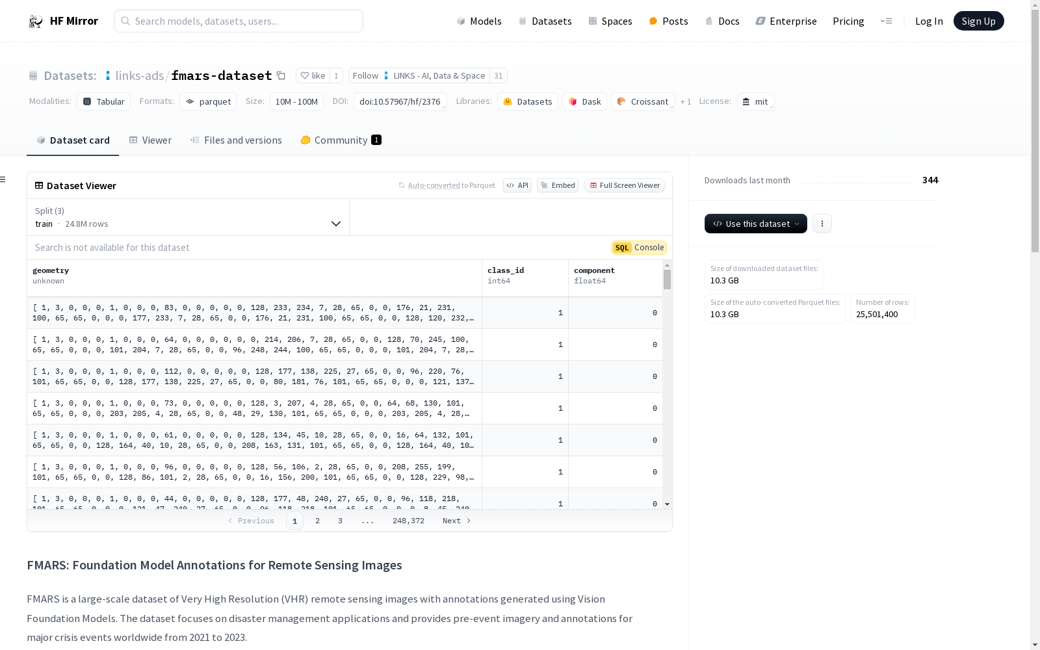Open the three-dot more options button
The width and height of the screenshot is (1040, 650).
(x=822, y=224)
